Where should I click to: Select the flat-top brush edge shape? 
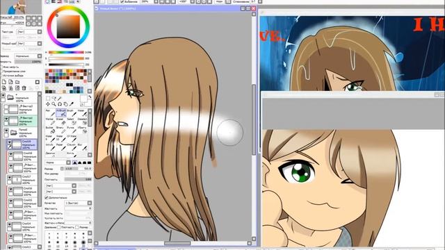pos(90,162)
